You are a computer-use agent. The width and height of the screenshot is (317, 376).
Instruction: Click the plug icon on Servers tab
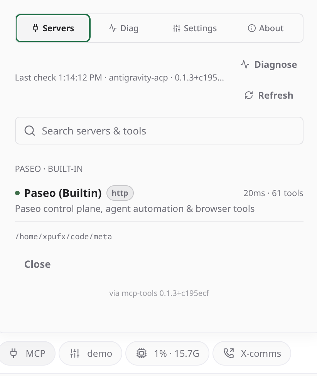click(35, 28)
